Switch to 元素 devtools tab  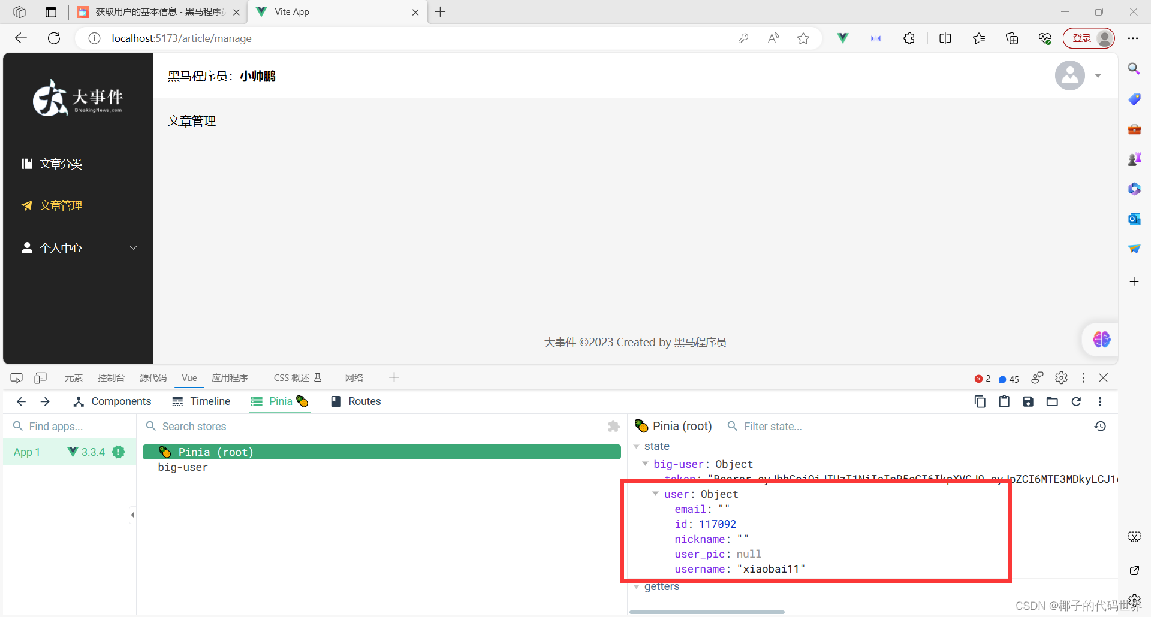[x=74, y=378]
